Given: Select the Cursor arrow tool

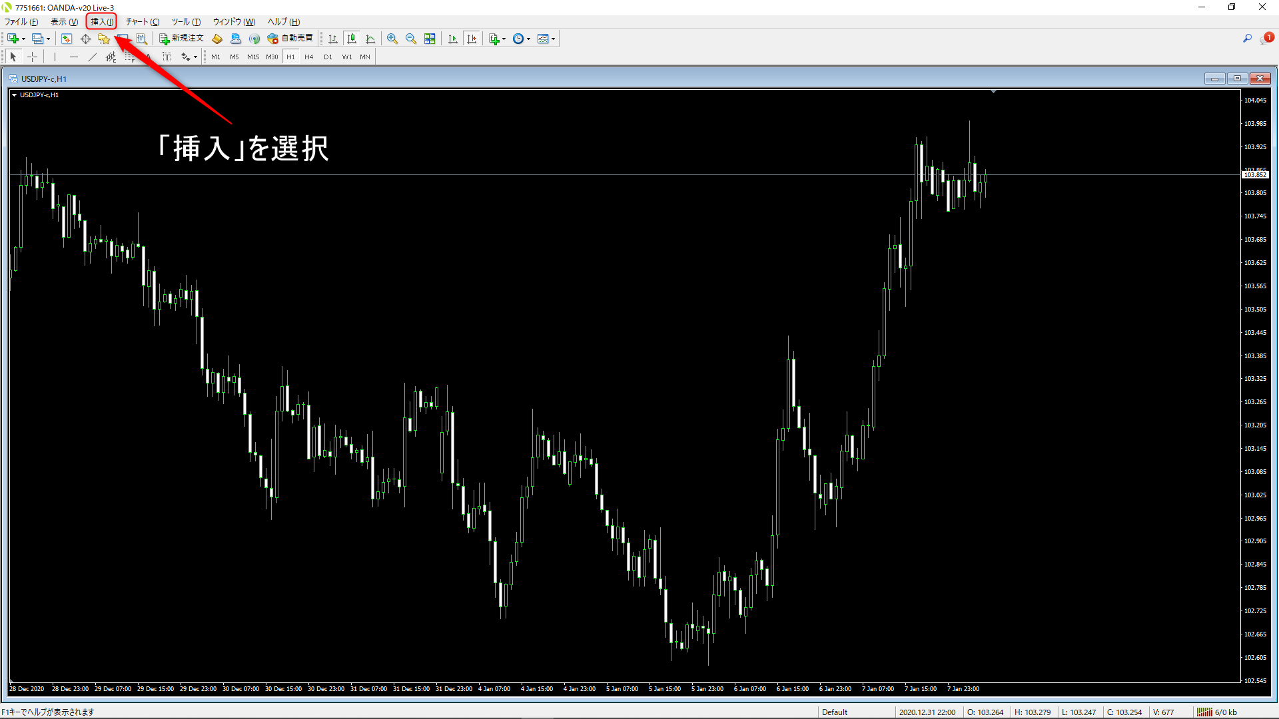Looking at the screenshot, I should (13, 57).
